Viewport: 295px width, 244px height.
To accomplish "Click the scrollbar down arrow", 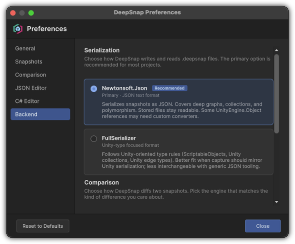I will 276,202.
